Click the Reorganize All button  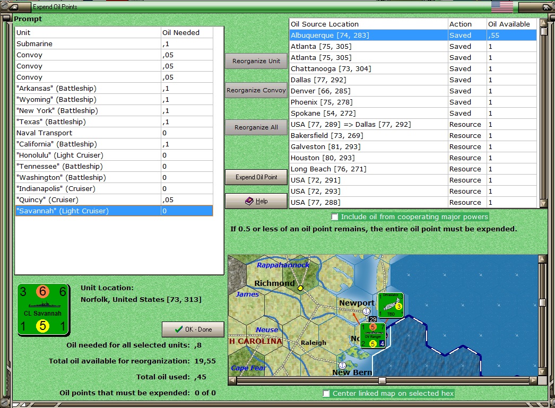coord(256,127)
